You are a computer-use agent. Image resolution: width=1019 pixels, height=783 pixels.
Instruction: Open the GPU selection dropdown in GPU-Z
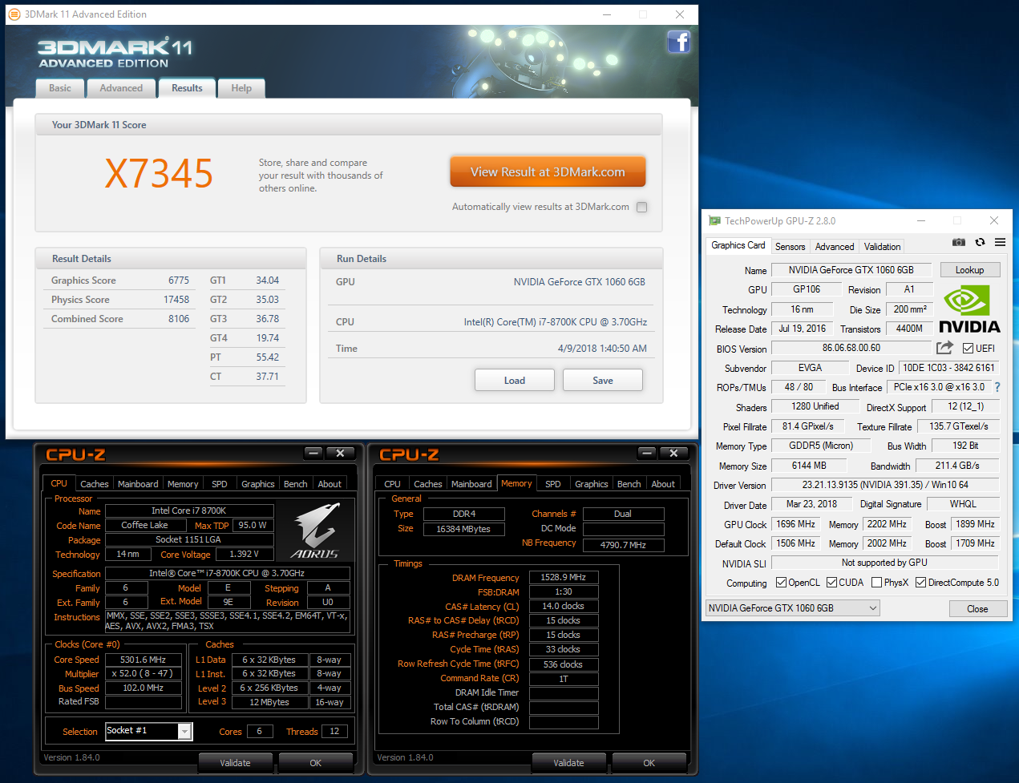tap(792, 608)
